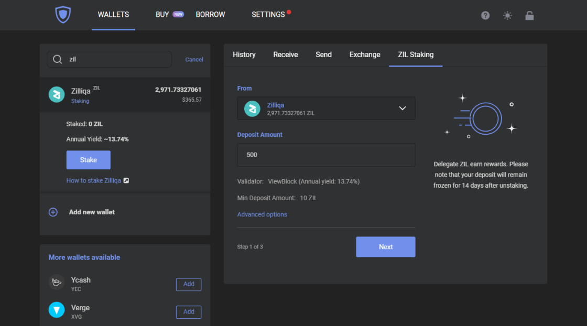
Task: Click the red notification dot on Settings
Action: 289,12
